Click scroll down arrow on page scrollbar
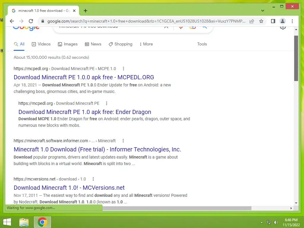Screen dimensions: 304x228 296,203
